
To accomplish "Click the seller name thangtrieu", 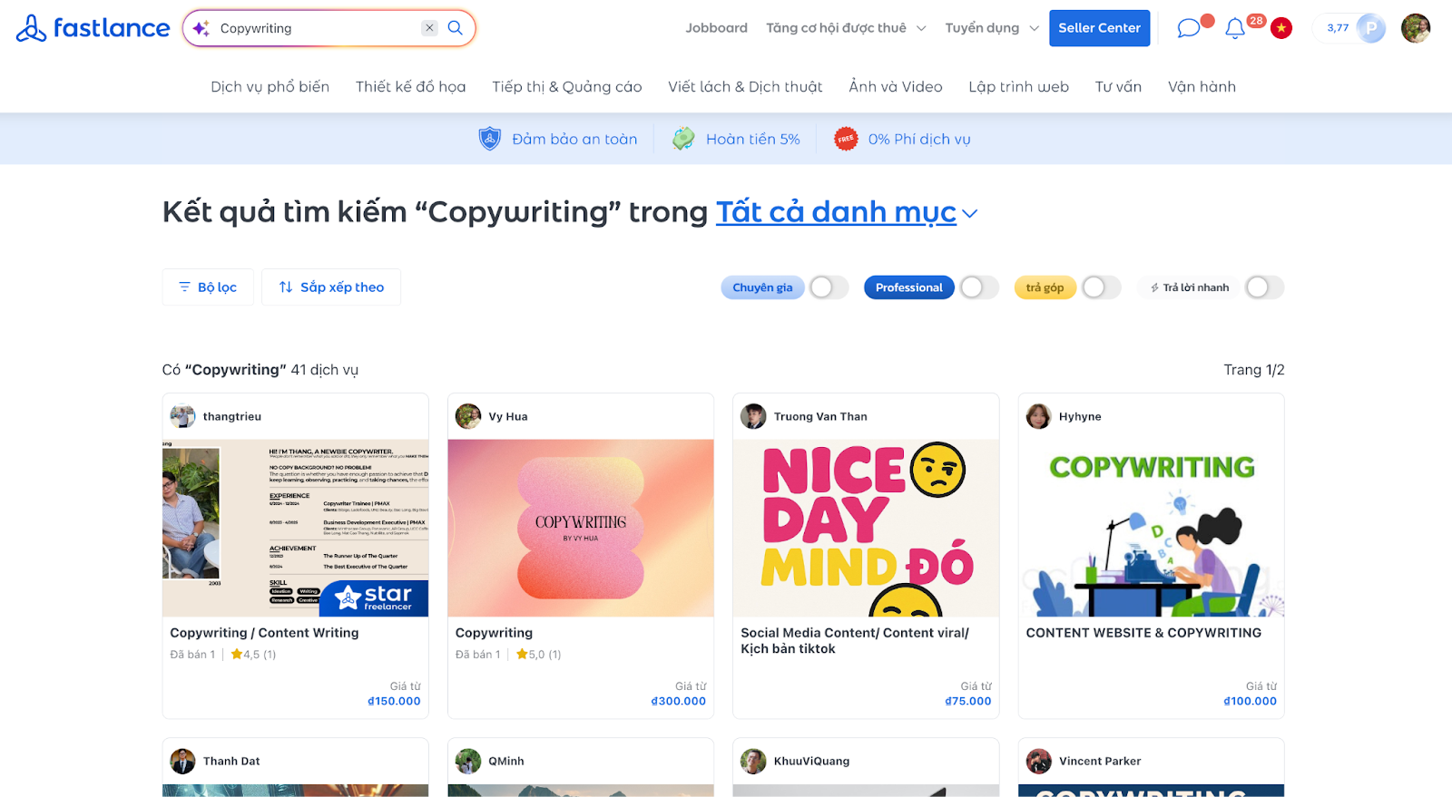I will [x=232, y=416].
